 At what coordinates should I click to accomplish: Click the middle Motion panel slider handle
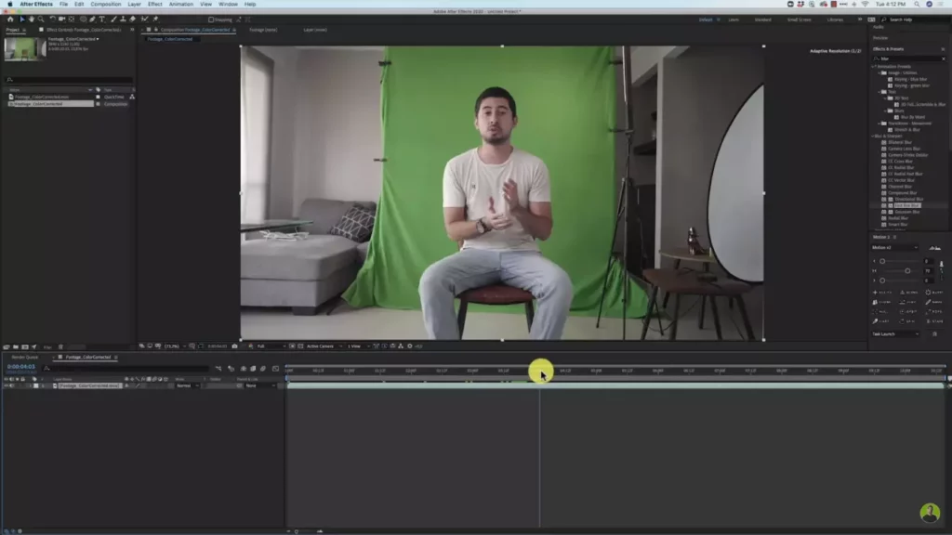907,270
